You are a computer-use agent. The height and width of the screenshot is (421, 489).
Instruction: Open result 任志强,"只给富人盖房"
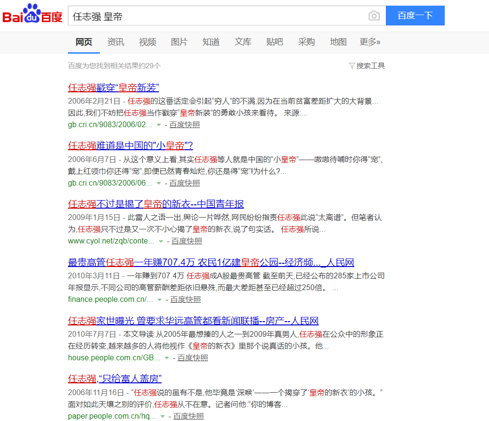[x=115, y=379]
